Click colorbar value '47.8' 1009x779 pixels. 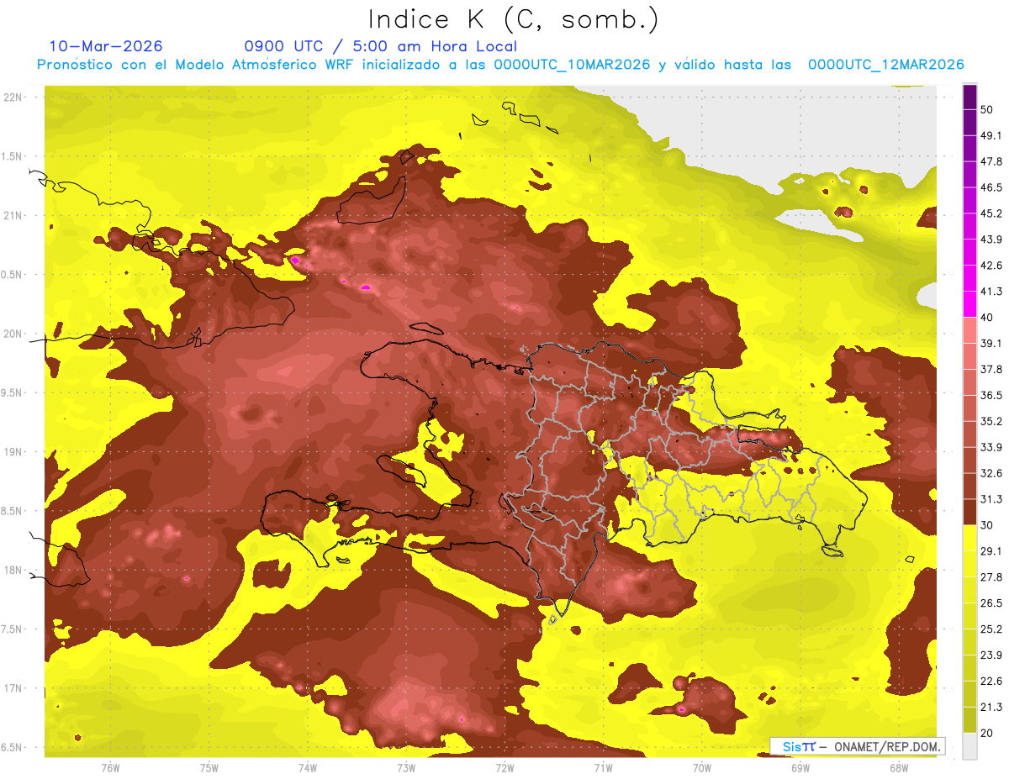(992, 161)
